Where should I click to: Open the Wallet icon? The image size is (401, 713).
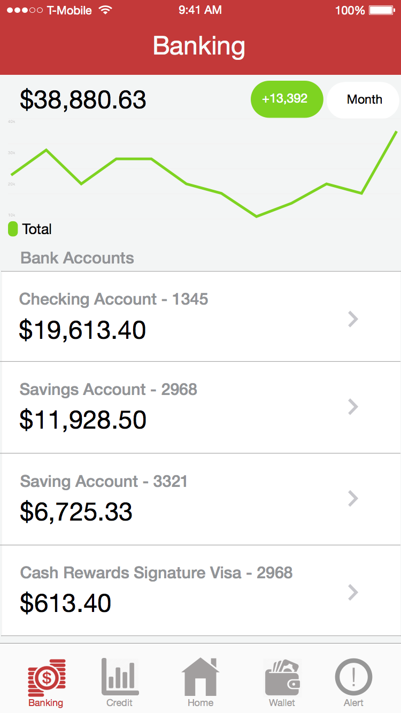click(282, 678)
